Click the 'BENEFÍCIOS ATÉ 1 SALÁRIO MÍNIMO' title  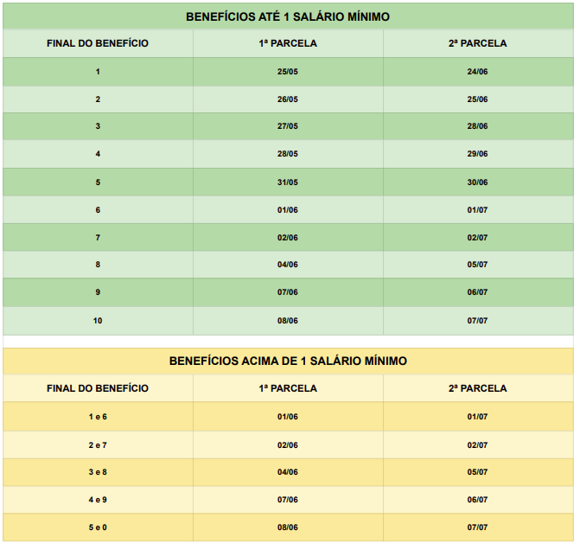[288, 16]
